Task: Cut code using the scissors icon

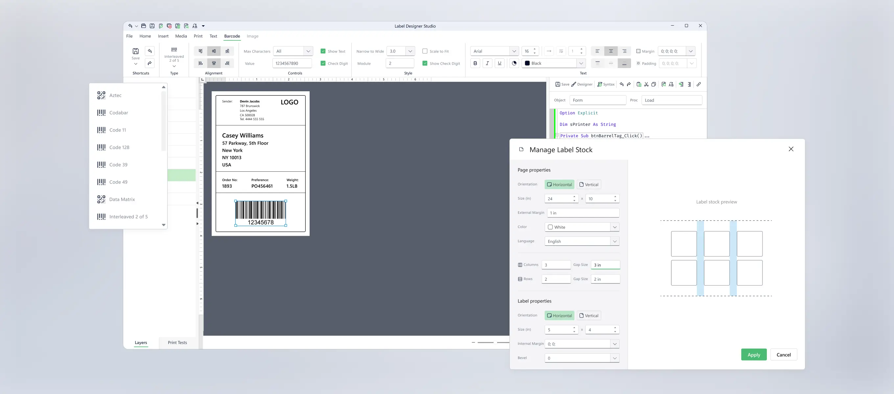Action: point(646,84)
